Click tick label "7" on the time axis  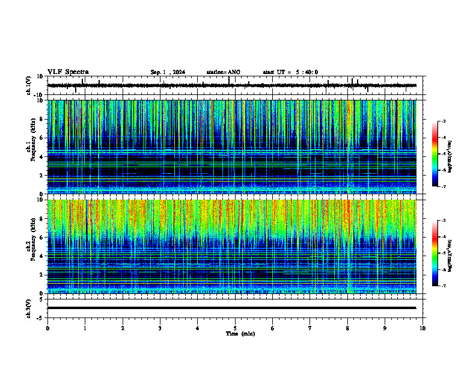310,328
